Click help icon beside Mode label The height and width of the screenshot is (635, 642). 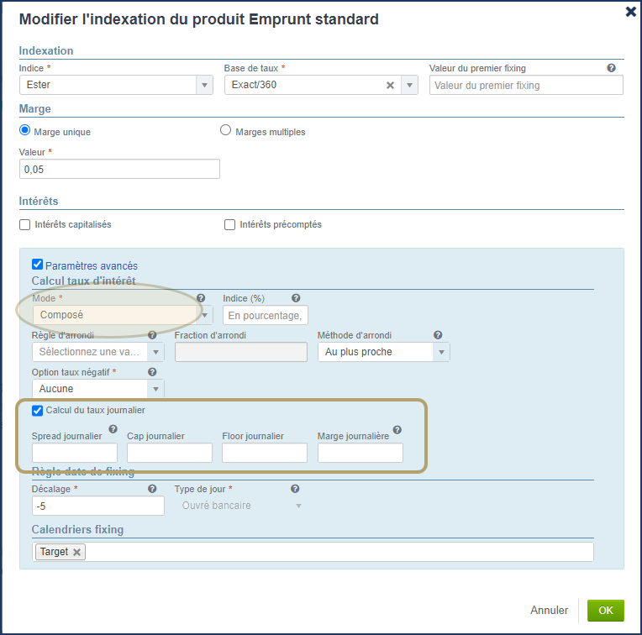(x=201, y=298)
